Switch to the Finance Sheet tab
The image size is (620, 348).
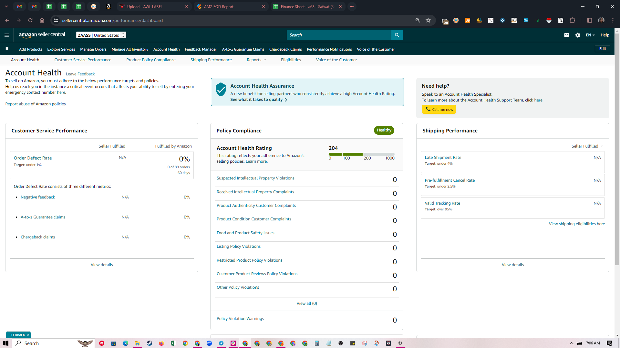pos(307,6)
